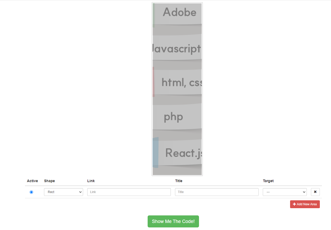Click the php label in the image
The image size is (331, 230).
173,117
